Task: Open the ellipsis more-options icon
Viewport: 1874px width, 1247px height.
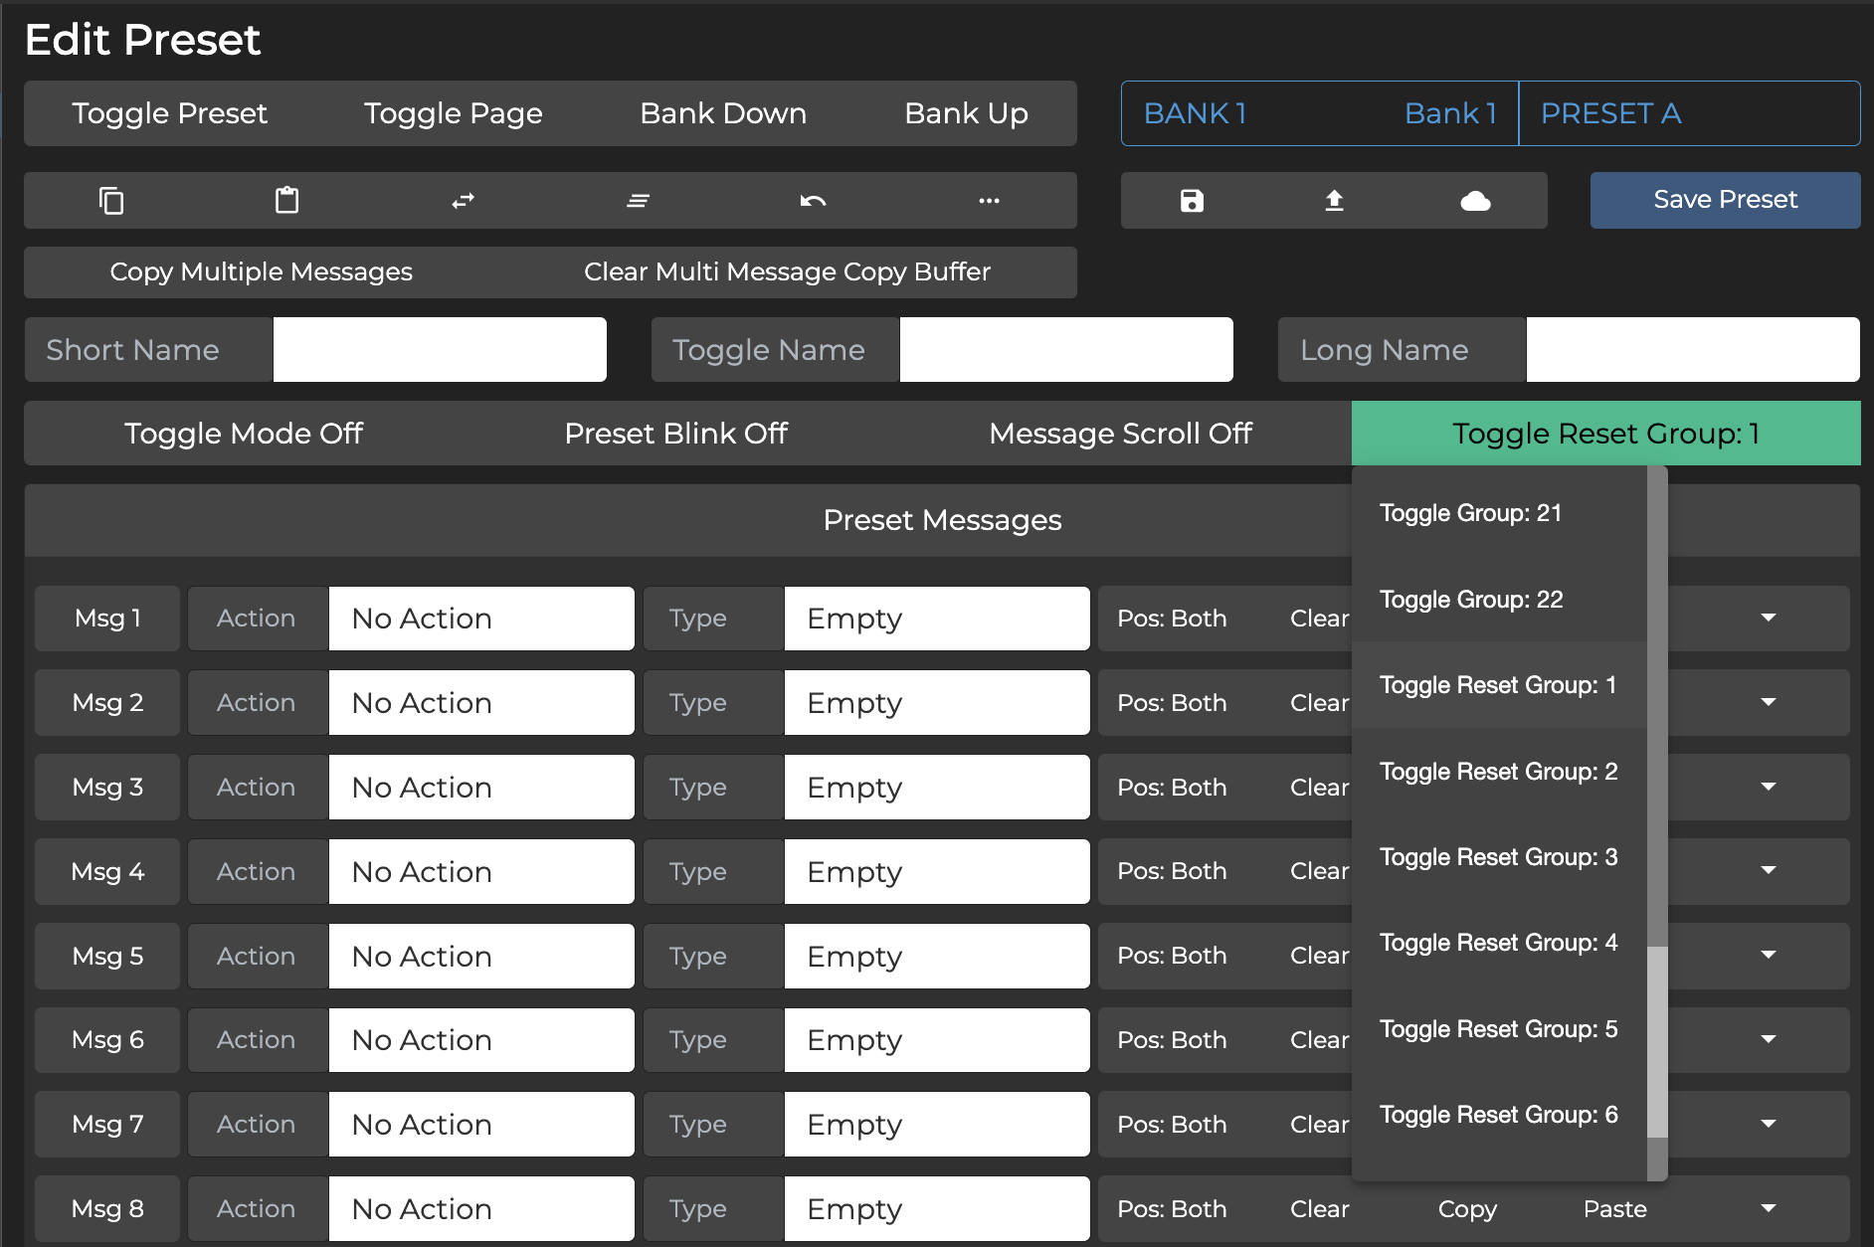Action: (x=988, y=200)
